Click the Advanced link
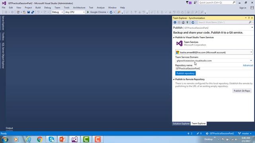 point(248,65)
